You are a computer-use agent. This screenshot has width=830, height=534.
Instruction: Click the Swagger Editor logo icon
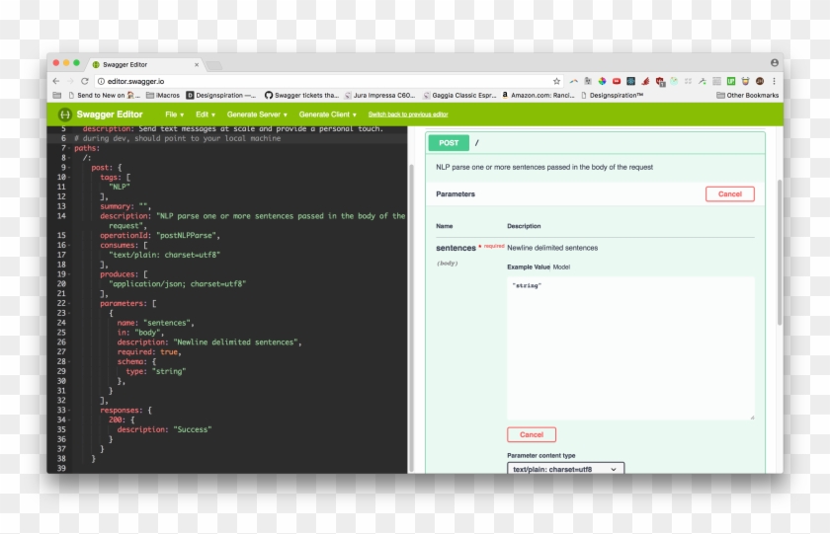(64, 114)
